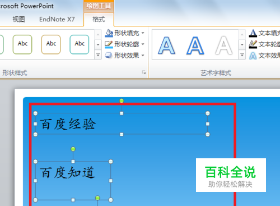280x206 pixels.
Task: Open the 形状轮廓 dropdown arrow
Action: 143,44
